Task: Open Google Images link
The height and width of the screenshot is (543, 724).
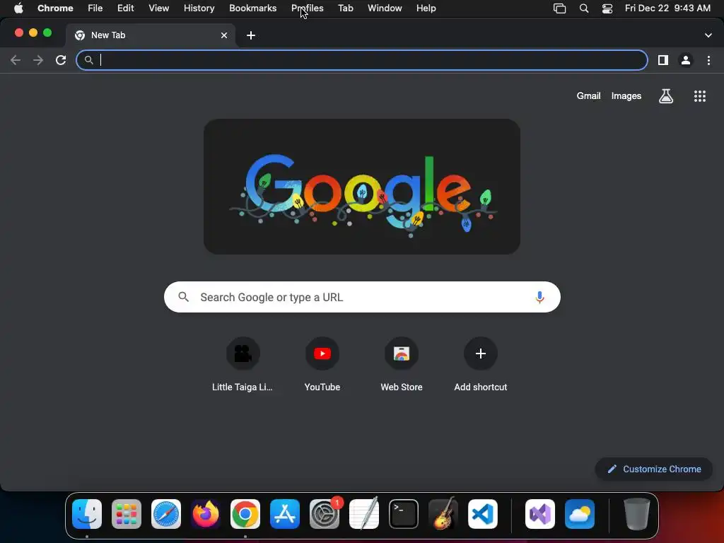Action: (626, 96)
